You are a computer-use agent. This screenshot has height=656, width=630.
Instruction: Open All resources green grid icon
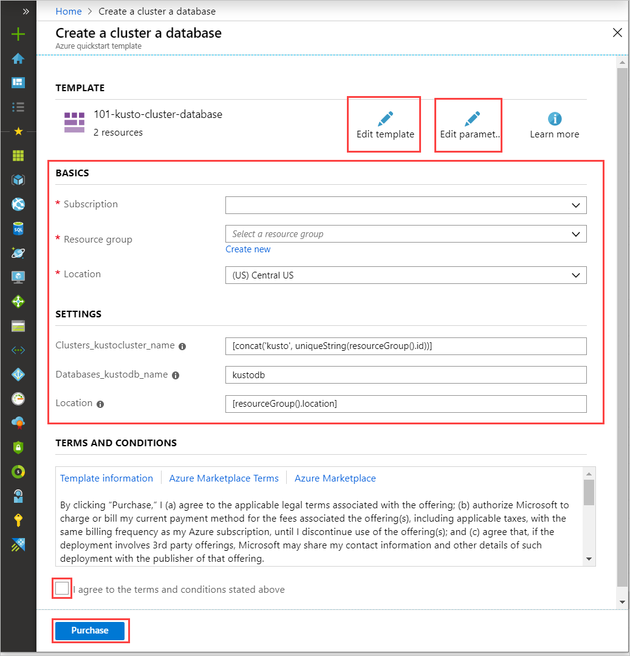(18, 156)
